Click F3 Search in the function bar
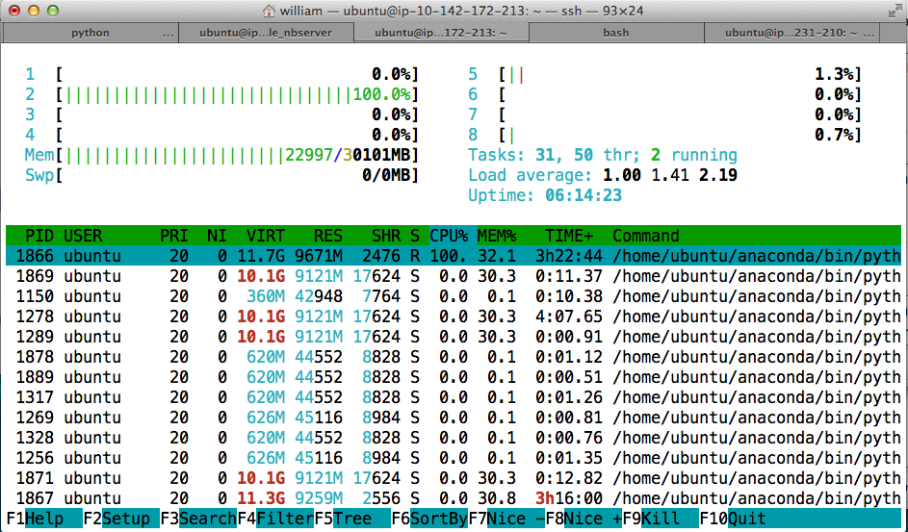 point(198,519)
